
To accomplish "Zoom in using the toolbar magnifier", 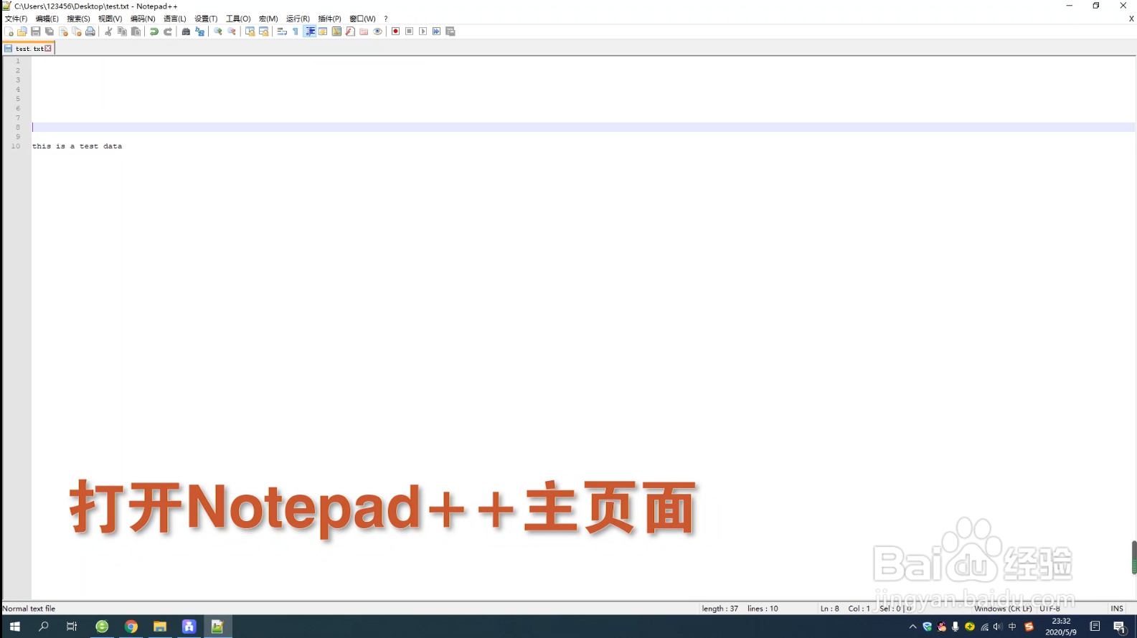I will [218, 32].
